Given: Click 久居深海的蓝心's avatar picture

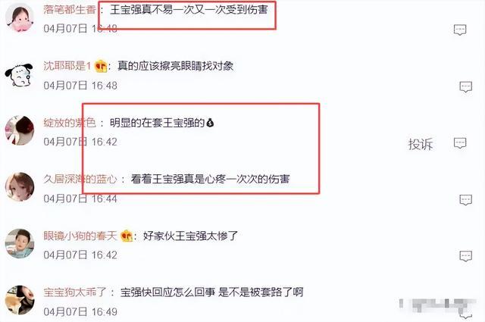Looking at the screenshot, I should [x=20, y=187].
